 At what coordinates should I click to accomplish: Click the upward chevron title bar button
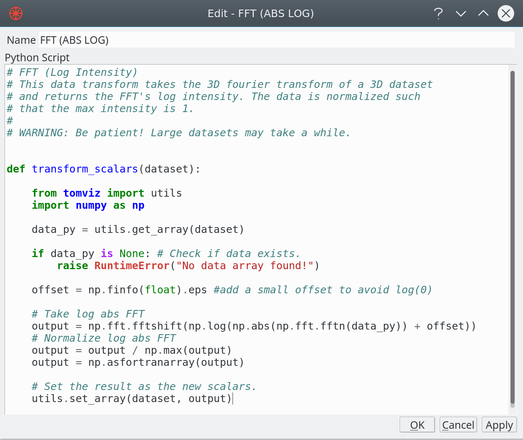(483, 13)
